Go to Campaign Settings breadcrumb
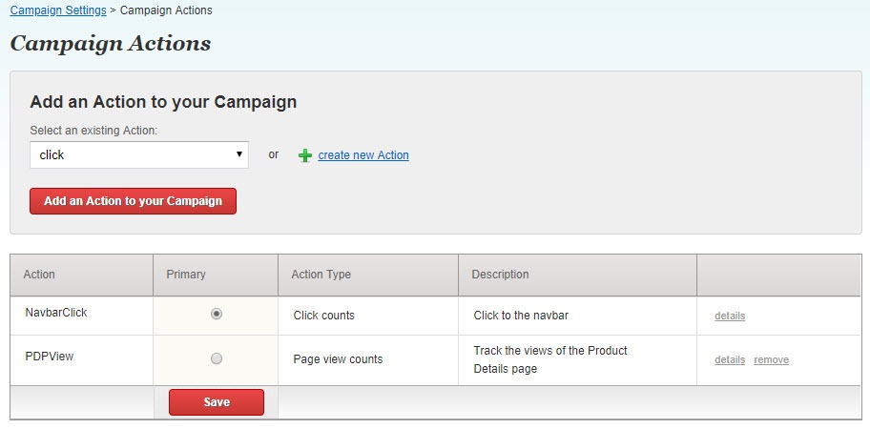The image size is (870, 429). [x=58, y=10]
